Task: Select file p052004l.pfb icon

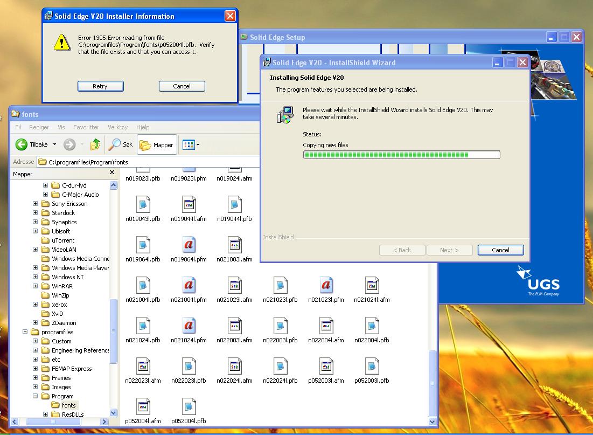Action: click(x=189, y=407)
